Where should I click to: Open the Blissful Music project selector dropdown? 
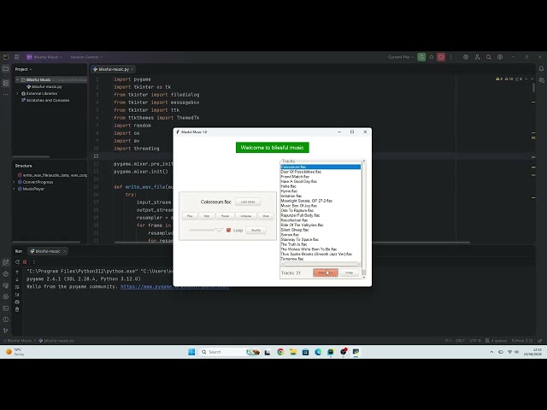[44, 57]
